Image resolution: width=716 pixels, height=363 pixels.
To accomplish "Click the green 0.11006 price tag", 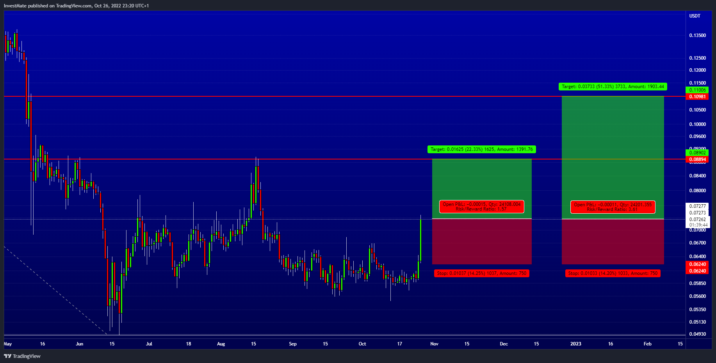I will (697, 90).
